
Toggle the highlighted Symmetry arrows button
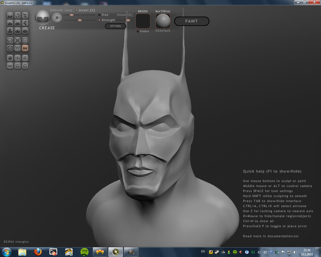tap(25, 48)
